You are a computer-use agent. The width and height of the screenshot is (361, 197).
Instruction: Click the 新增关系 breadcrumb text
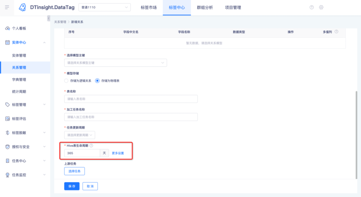[x=77, y=22]
